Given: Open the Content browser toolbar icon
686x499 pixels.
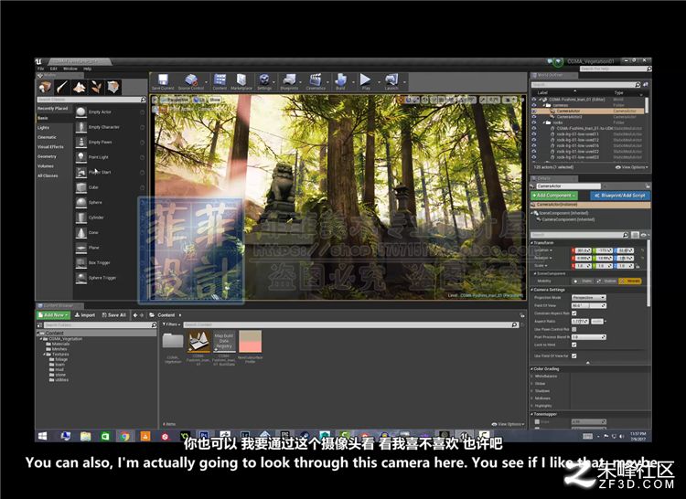Looking at the screenshot, I should coord(220,81).
